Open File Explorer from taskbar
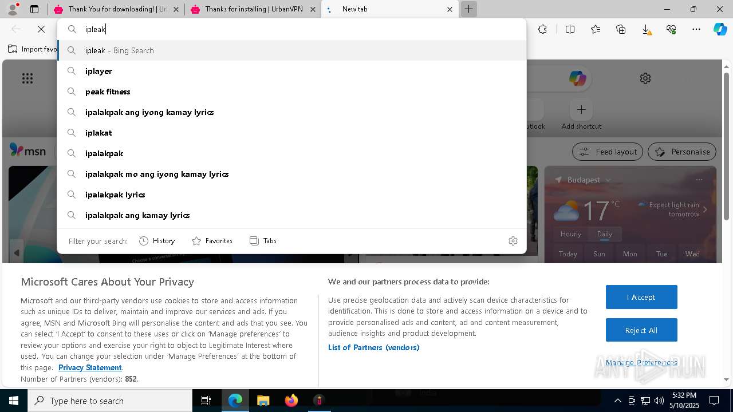The image size is (733, 412). click(263, 401)
